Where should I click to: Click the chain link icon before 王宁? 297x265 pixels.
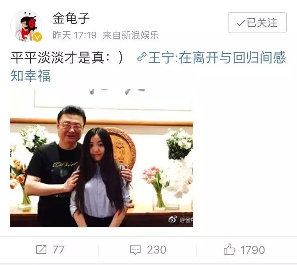(142, 57)
